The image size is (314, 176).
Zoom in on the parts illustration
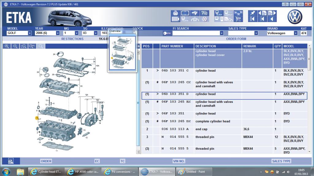(x=7, y=46)
